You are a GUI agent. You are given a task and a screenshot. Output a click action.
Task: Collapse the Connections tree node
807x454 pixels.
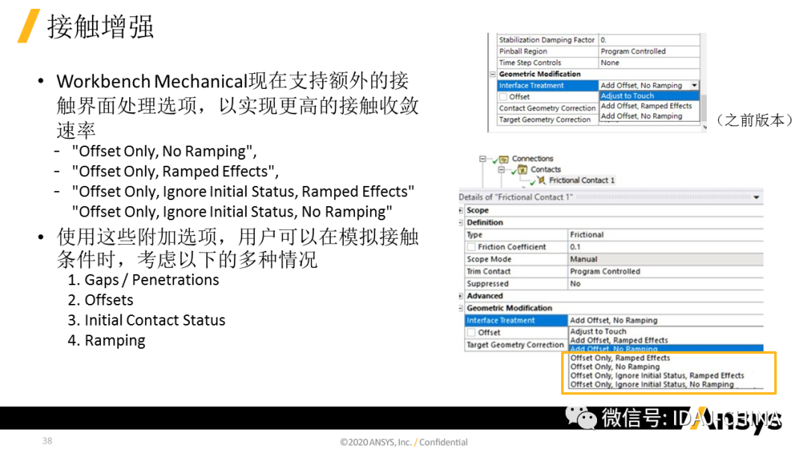tap(482, 159)
